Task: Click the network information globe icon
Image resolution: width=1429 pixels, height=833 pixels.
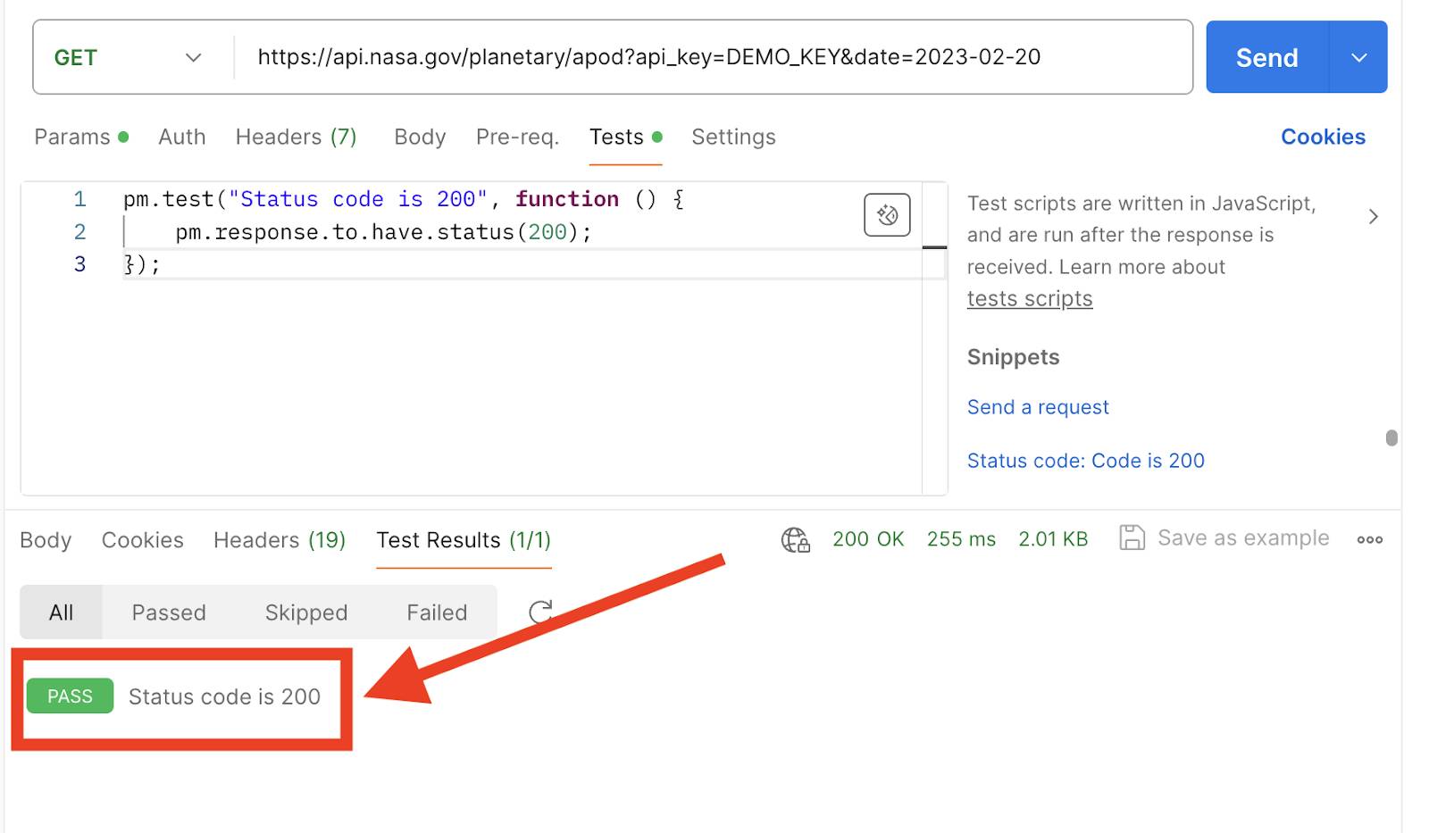Action: (795, 538)
